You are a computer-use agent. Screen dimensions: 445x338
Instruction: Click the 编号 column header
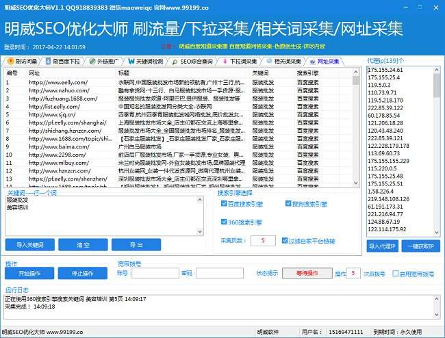point(16,73)
